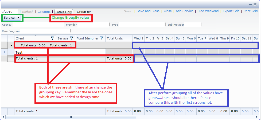The height and width of the screenshot is (120, 261).
Task: Click the Hide Weekend option
Action: click(x=208, y=11)
